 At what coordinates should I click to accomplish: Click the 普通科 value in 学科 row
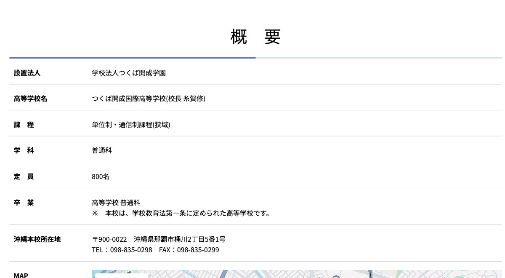pos(102,150)
